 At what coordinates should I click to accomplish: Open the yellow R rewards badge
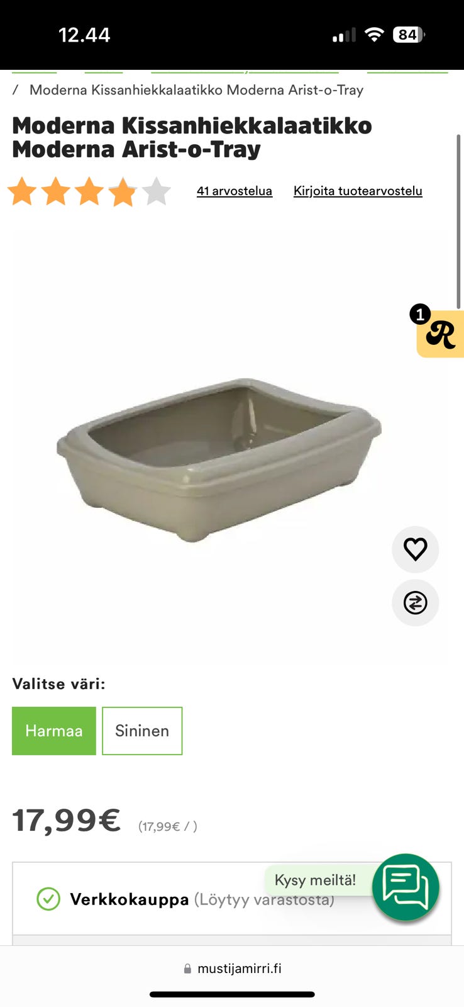pyautogui.click(x=440, y=334)
